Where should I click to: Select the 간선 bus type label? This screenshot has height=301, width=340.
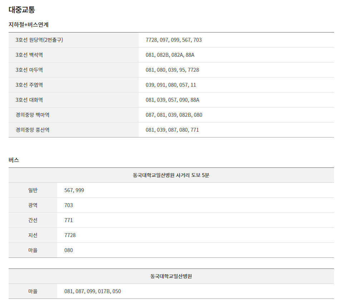33,220
